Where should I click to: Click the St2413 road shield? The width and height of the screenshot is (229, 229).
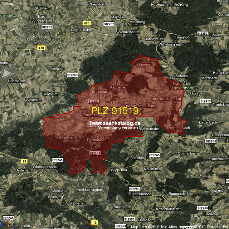(205, 101)
